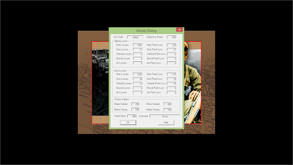
Task: Select the Axis Men Point Loss field showing 115
Action: 172,74
